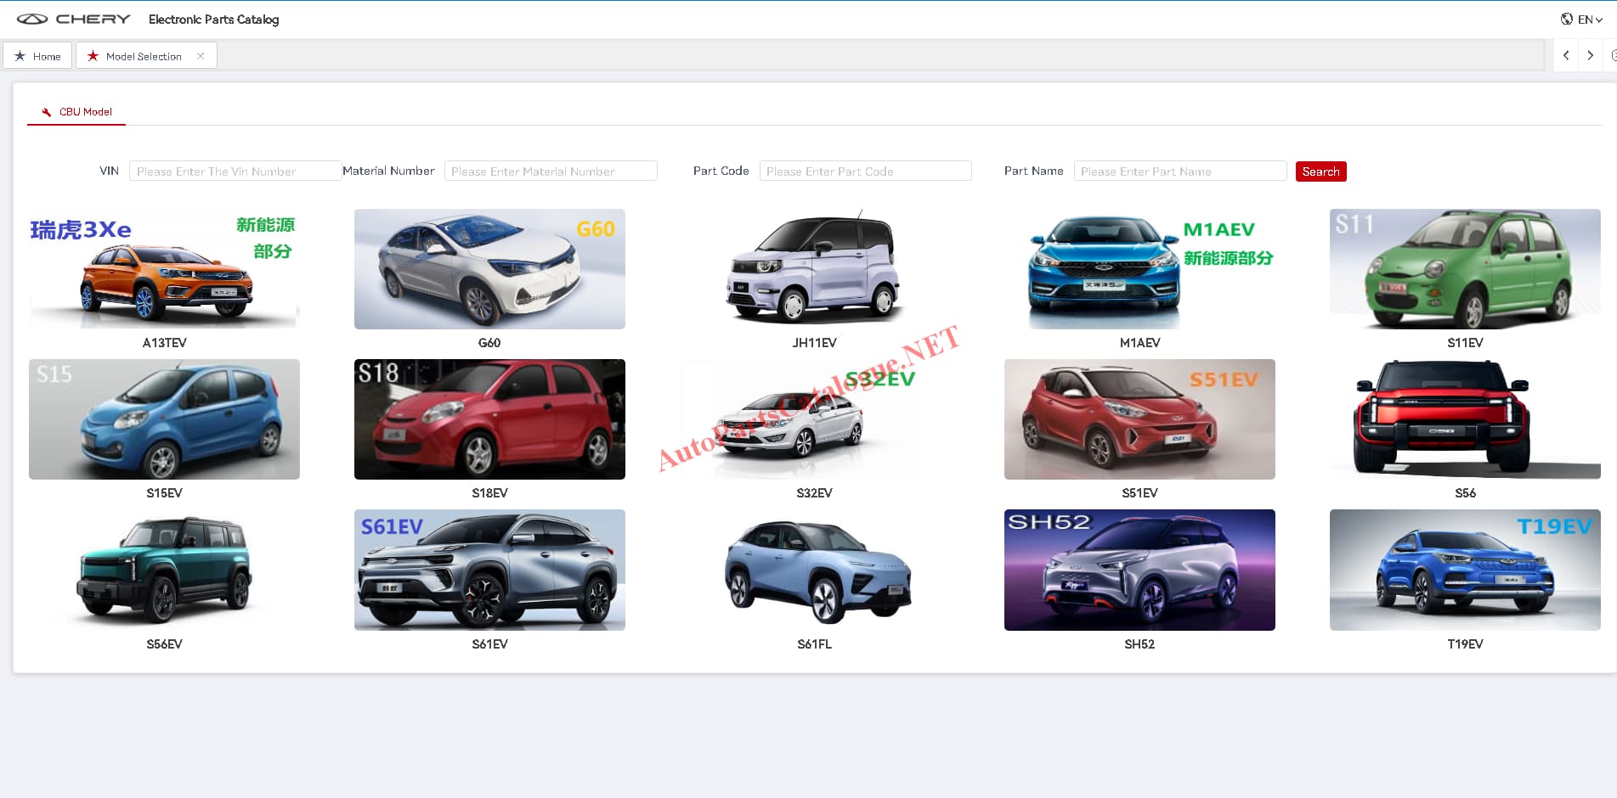Click the M1AEV model label
This screenshot has height=798, width=1617.
click(x=1139, y=343)
